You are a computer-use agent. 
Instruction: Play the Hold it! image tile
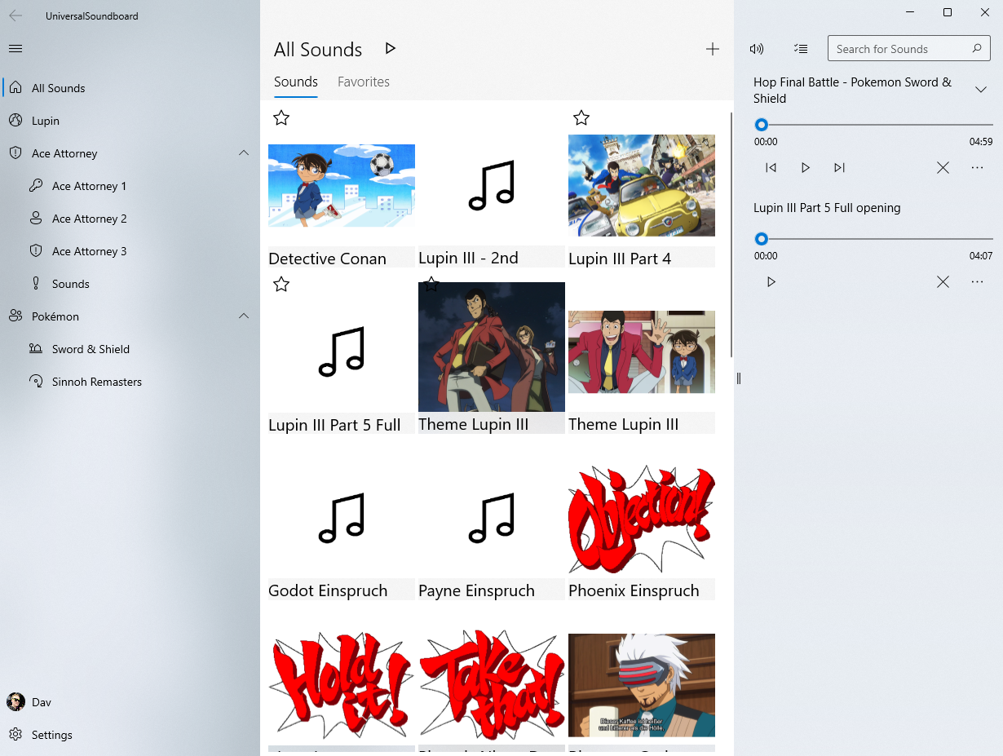[342, 685]
